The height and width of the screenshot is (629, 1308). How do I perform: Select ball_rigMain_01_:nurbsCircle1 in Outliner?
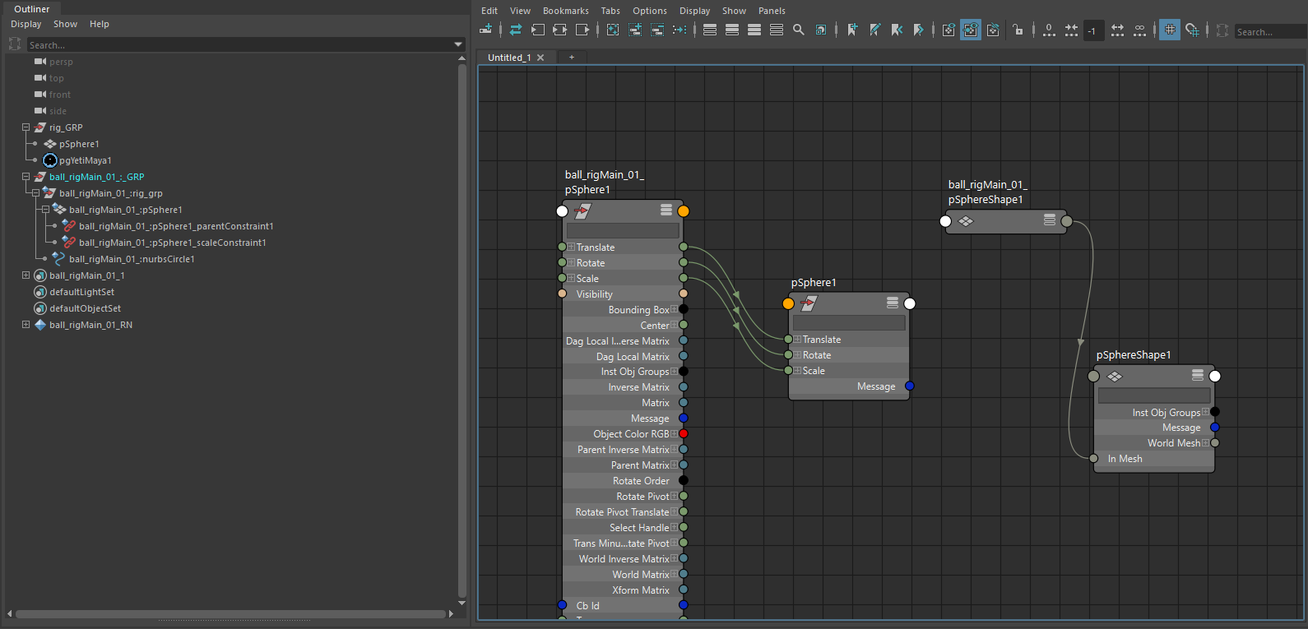(132, 259)
